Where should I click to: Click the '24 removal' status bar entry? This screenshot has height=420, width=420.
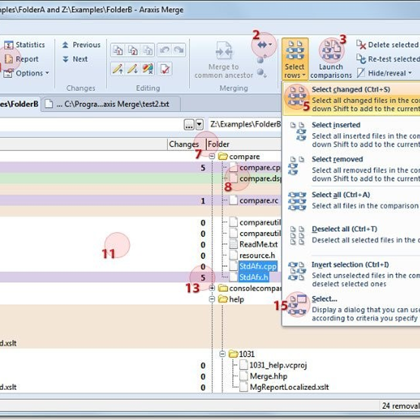[x=401, y=406]
